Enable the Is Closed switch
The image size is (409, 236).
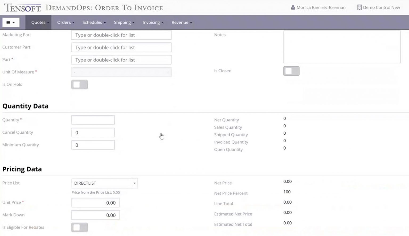click(x=291, y=71)
